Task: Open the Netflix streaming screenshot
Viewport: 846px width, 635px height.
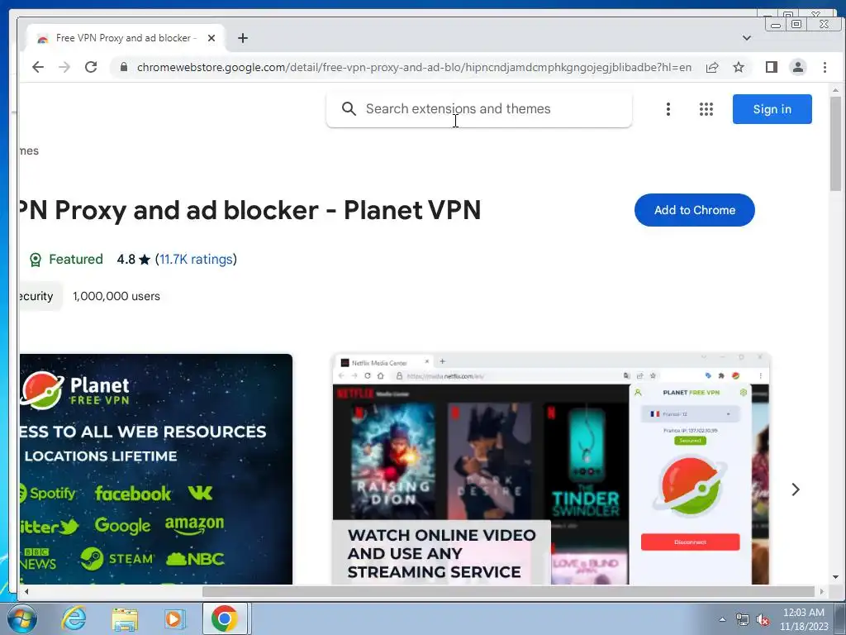Action: 551,469
